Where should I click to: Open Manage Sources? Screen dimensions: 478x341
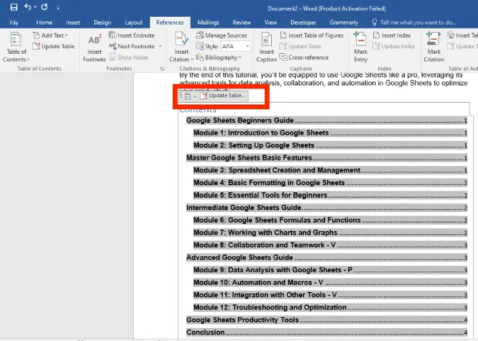click(222, 35)
